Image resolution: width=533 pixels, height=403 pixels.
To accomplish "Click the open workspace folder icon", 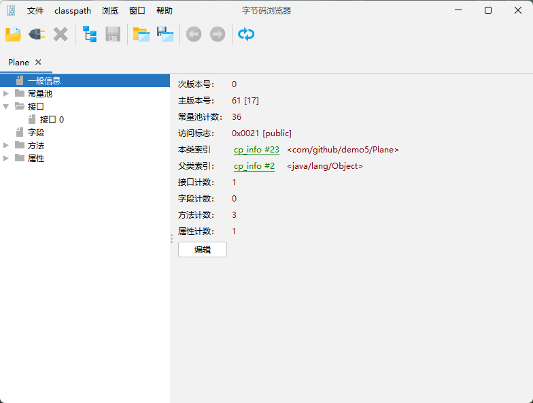I will coord(141,34).
